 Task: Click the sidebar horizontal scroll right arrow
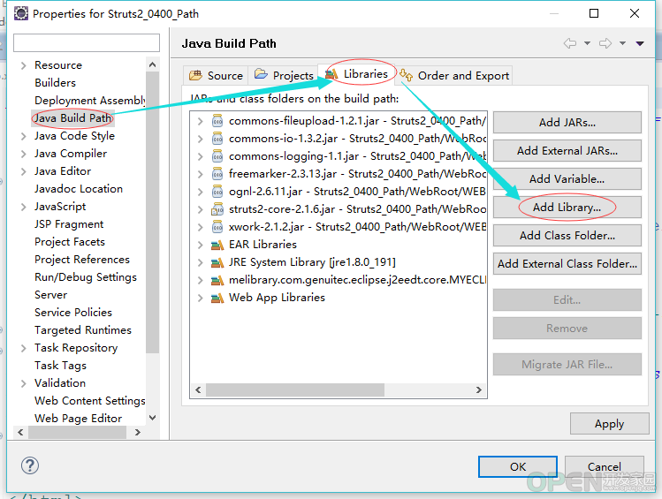[x=137, y=432]
